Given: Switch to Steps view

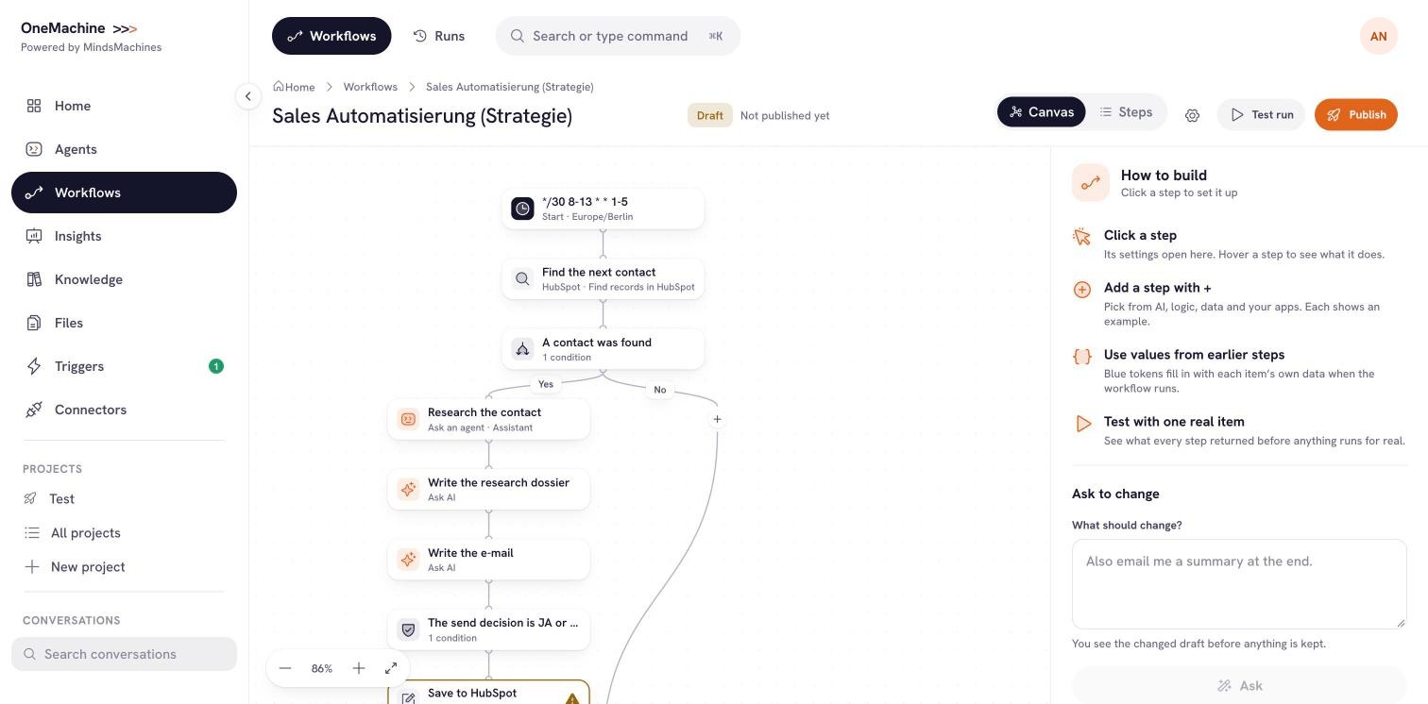Looking at the screenshot, I should click(1126, 112).
